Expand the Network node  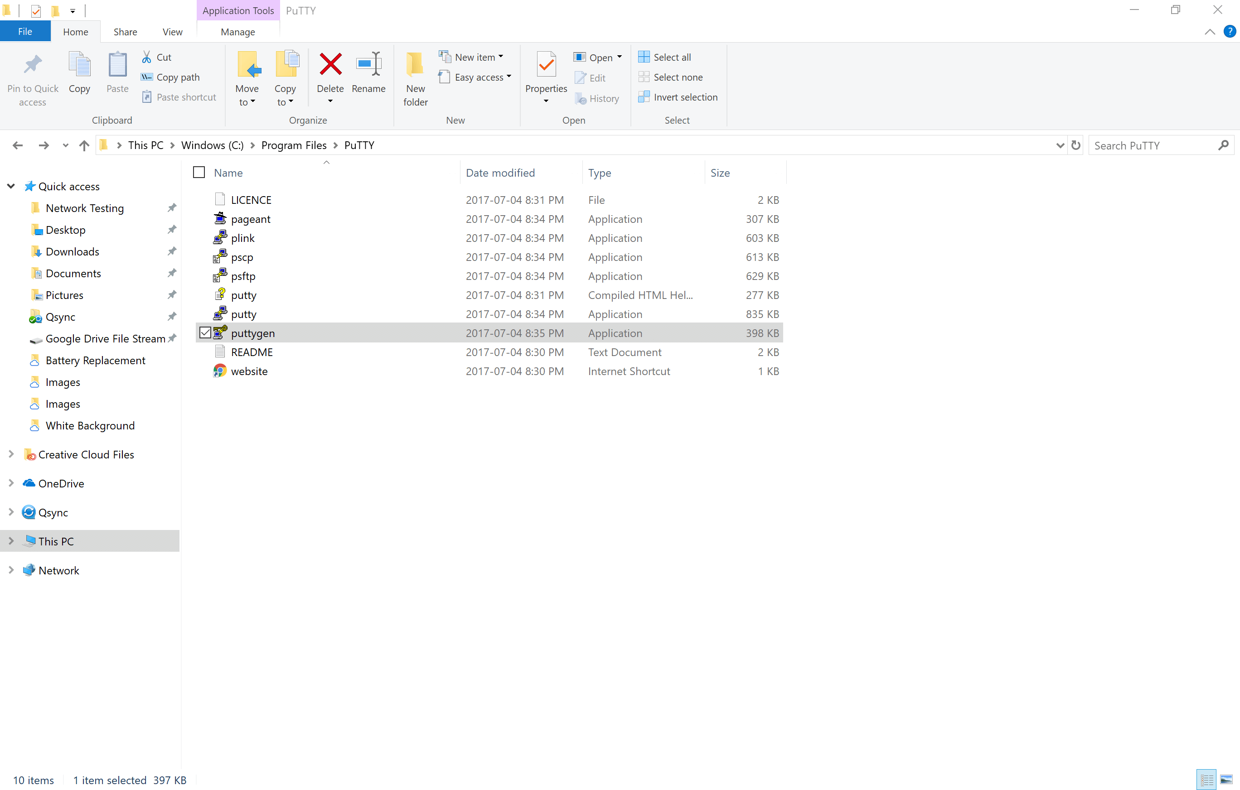pyautogui.click(x=11, y=570)
